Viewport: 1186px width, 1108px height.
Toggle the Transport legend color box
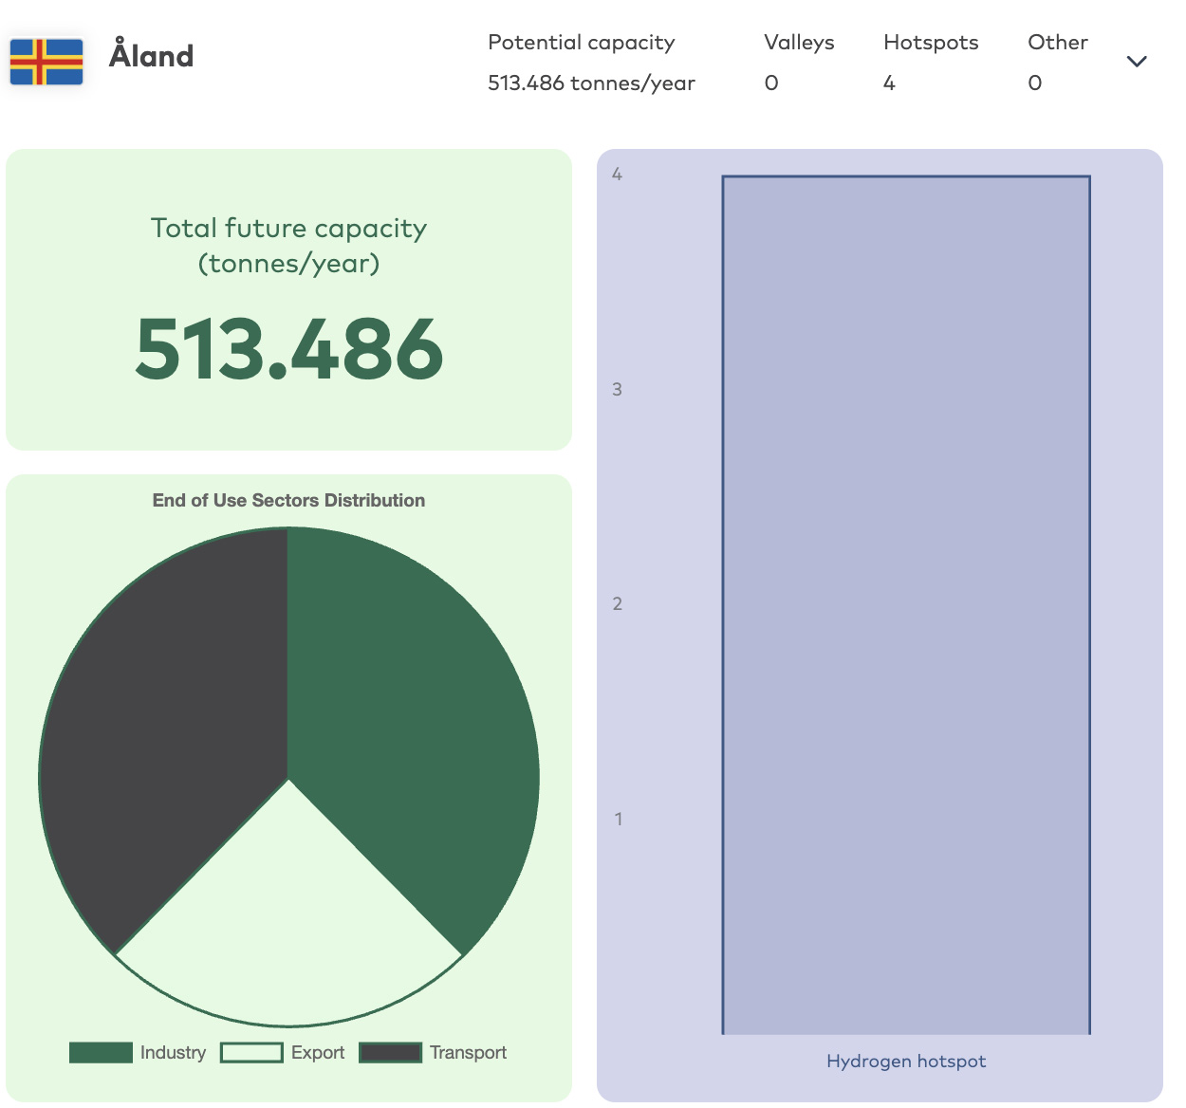pyautogui.click(x=390, y=1053)
